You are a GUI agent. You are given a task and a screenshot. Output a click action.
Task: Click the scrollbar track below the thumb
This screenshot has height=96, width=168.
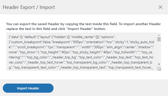[159, 52]
